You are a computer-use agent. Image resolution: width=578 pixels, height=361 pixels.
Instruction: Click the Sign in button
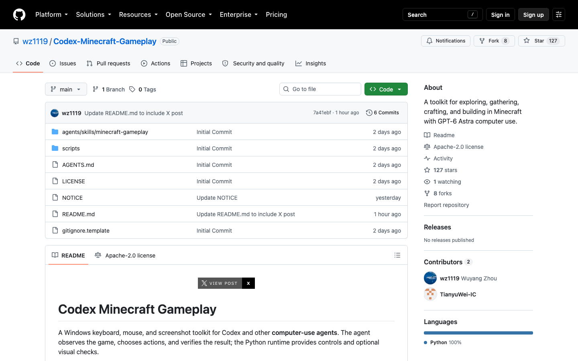click(x=500, y=14)
